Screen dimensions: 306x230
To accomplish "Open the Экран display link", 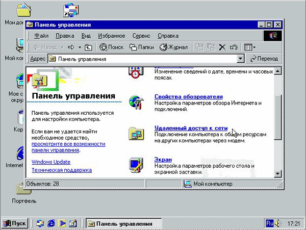I will pos(163,160).
